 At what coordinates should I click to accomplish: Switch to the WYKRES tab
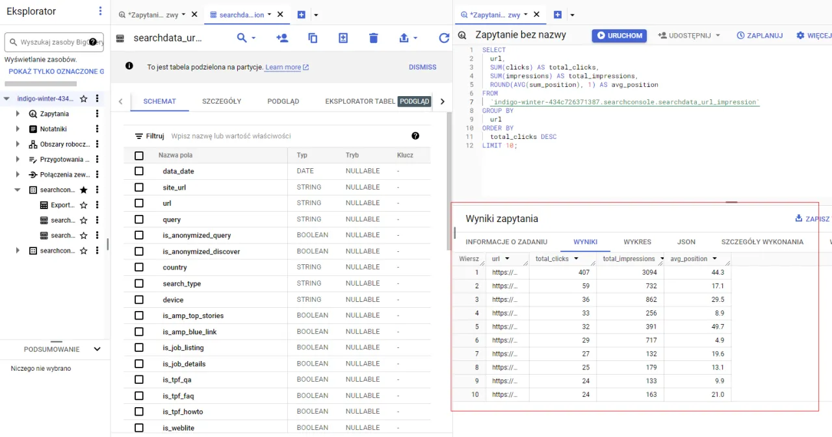637,242
